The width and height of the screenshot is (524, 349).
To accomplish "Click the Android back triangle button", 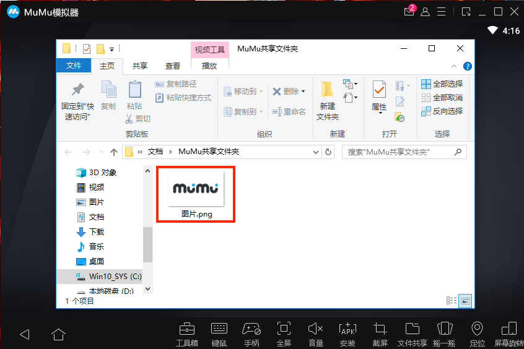I will 25,334.
